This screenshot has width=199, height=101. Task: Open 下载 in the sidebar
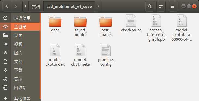[x=18, y=70]
